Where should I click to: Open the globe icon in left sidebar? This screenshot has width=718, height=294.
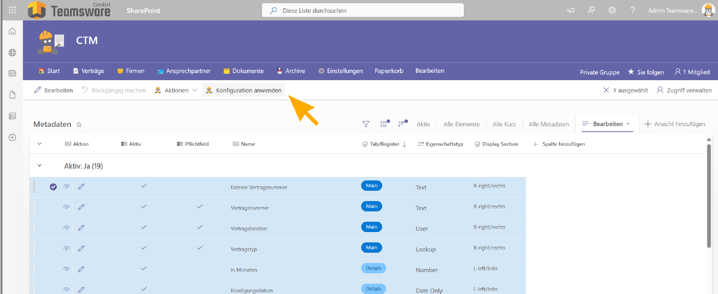point(12,53)
